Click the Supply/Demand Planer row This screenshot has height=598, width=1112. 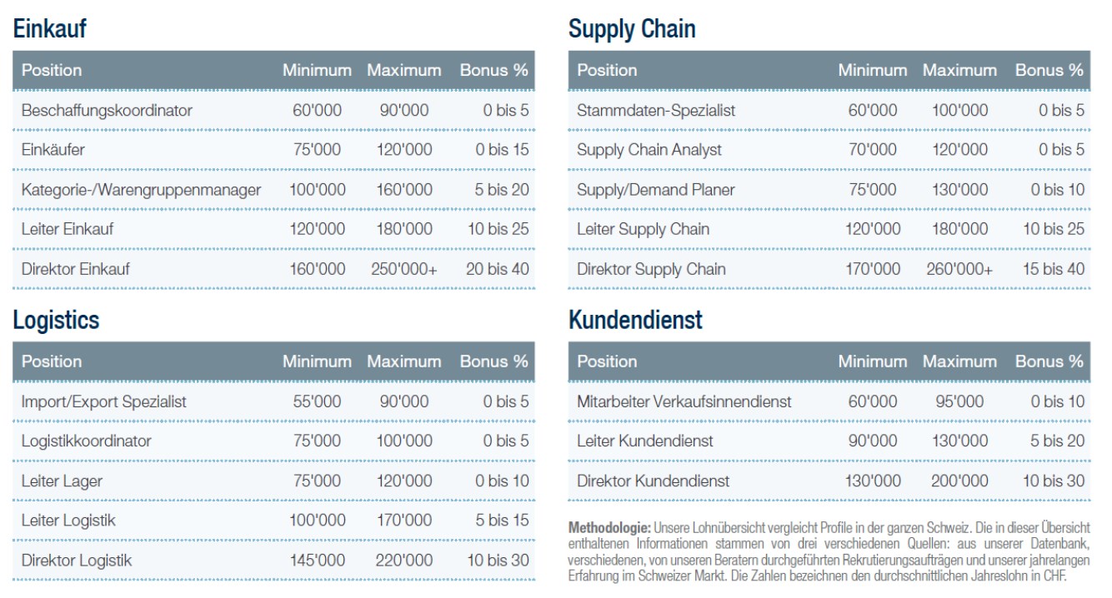point(829,190)
